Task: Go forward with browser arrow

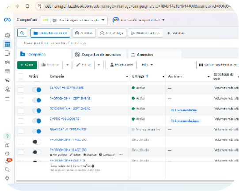Action: (x=17, y=6)
